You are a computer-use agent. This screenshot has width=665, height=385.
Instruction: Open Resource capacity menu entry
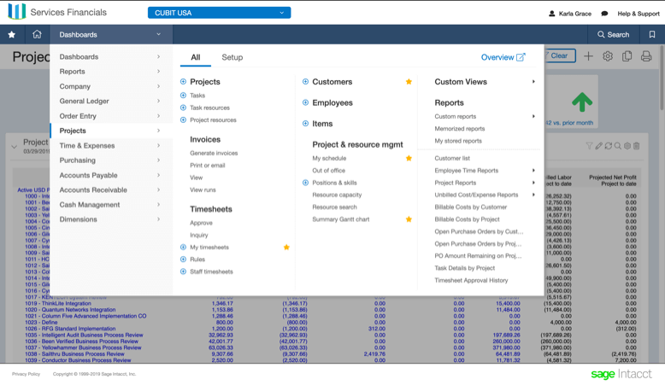[337, 195]
